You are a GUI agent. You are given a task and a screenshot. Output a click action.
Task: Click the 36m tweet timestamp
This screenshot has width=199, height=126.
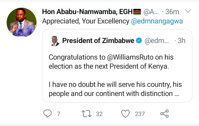click(172, 12)
